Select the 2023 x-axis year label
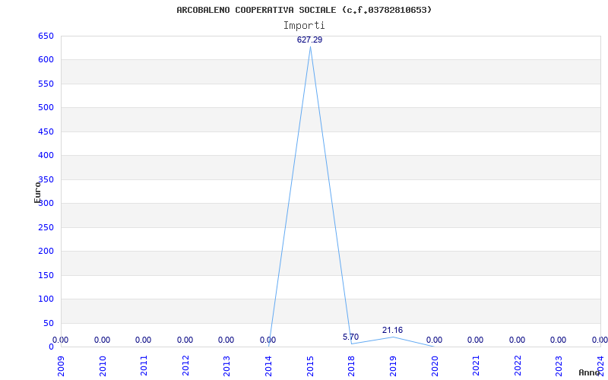Image resolution: width=608 pixels, height=380 pixels. pyautogui.click(x=559, y=366)
